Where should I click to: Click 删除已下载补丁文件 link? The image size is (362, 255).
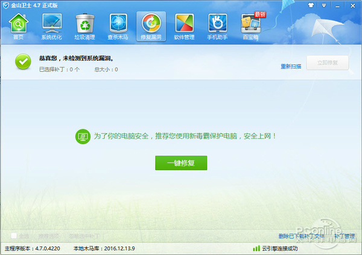click(x=302, y=236)
